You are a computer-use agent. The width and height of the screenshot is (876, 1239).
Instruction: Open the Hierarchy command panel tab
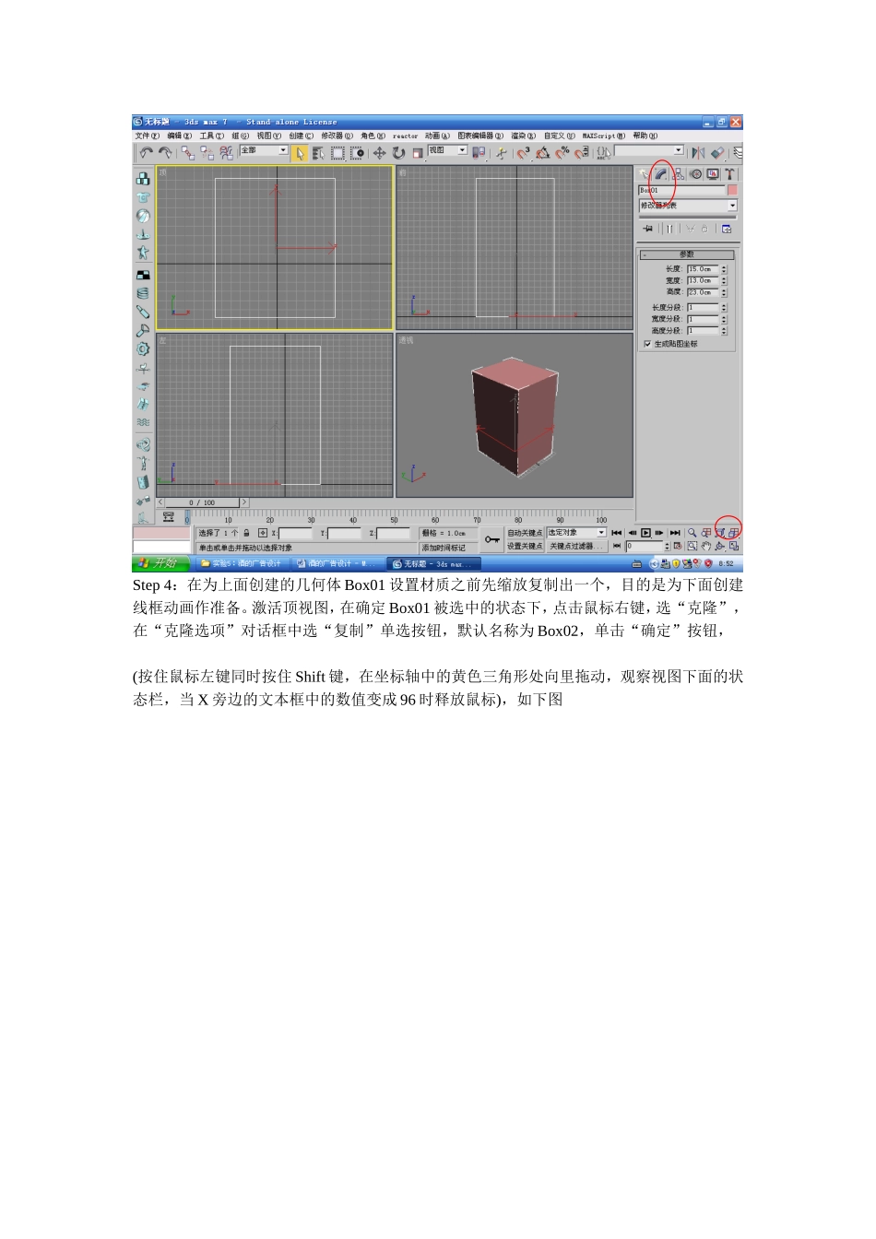pyautogui.click(x=679, y=174)
